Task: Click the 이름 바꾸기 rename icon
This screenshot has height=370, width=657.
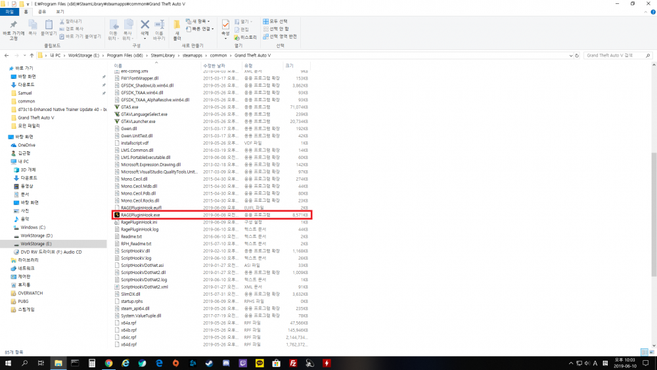Action: pos(159,25)
